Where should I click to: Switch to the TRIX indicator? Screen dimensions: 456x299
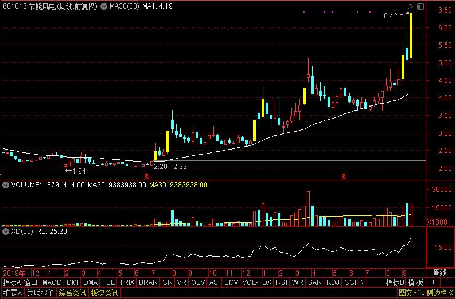pyautogui.click(x=127, y=282)
